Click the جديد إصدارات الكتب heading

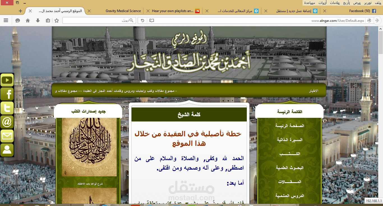point(89,112)
